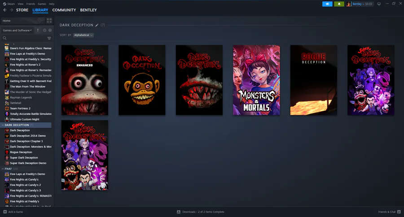Click the Add a Game link

(15, 212)
